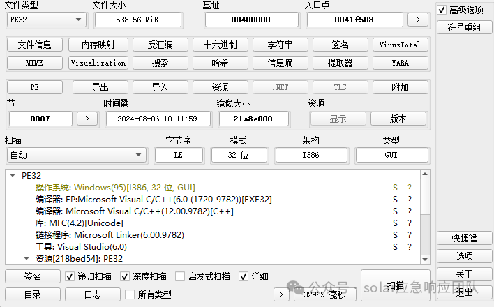Click the 签名 button at the bottom left

[33, 276]
